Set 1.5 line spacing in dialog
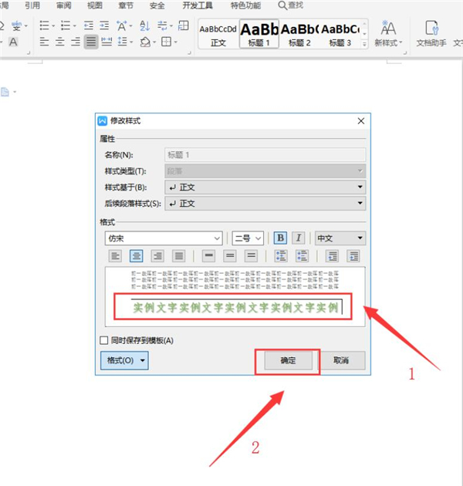Image resolution: width=463 pixels, height=486 pixels. click(x=230, y=256)
